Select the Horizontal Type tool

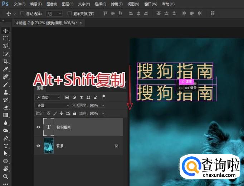6,146
